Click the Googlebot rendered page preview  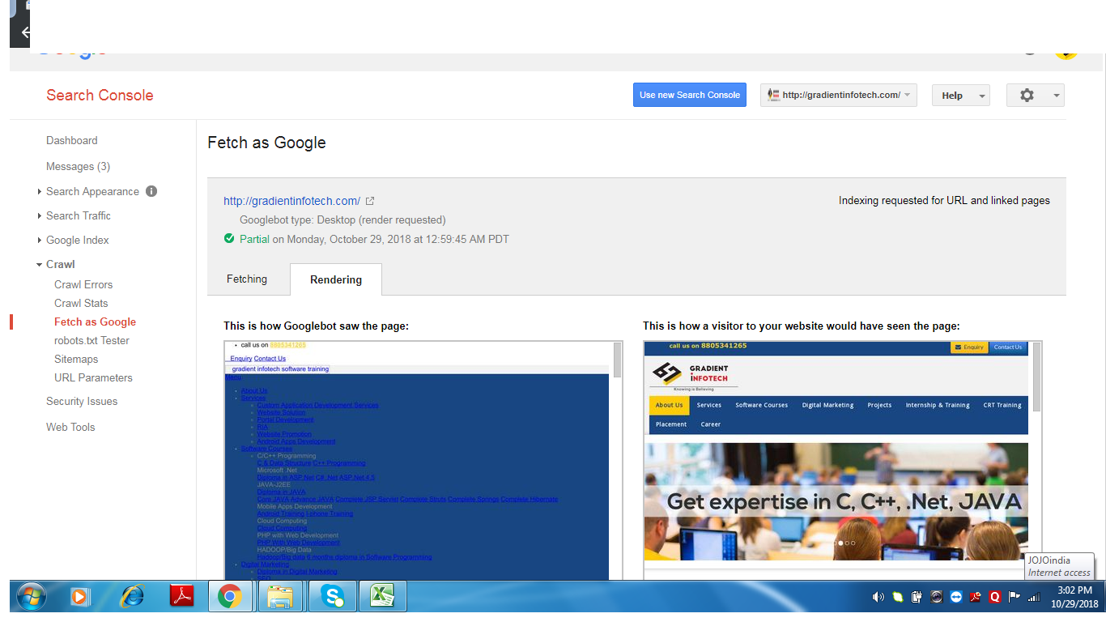point(418,460)
